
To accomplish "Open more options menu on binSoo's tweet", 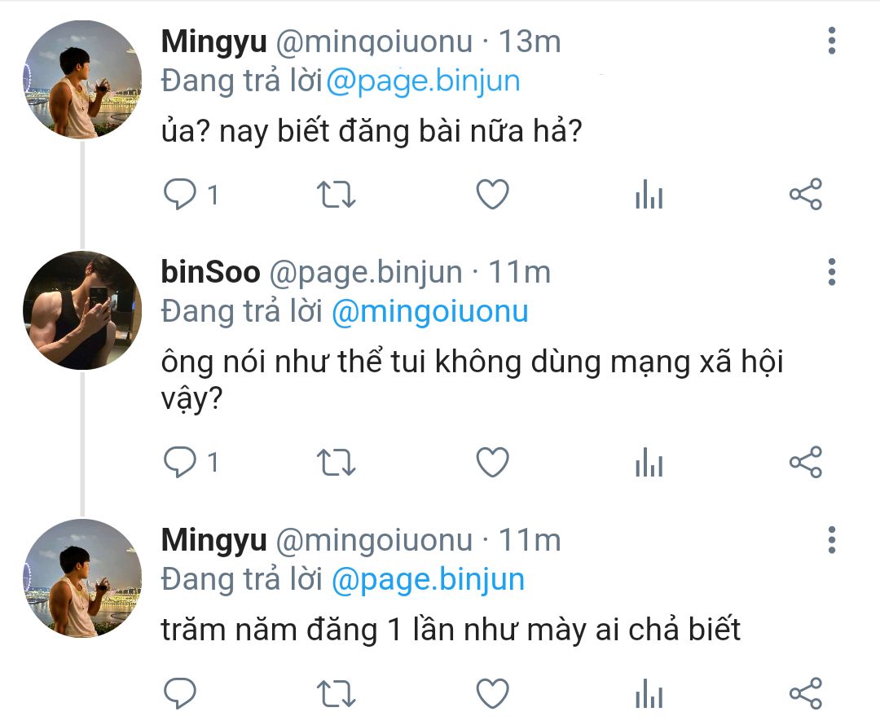I will click(x=832, y=272).
